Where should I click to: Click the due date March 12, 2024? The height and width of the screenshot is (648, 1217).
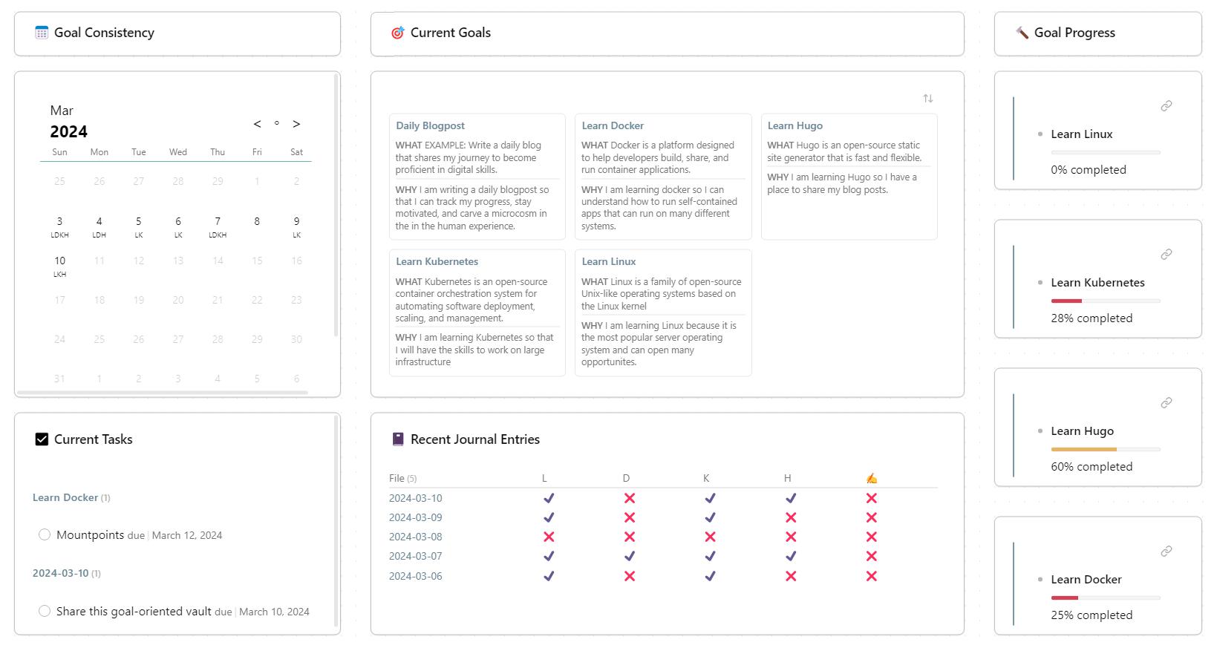coord(187,535)
